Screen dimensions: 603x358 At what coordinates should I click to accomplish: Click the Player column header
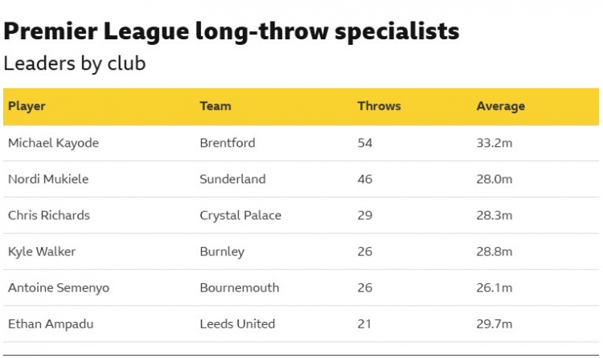pyautogui.click(x=27, y=106)
